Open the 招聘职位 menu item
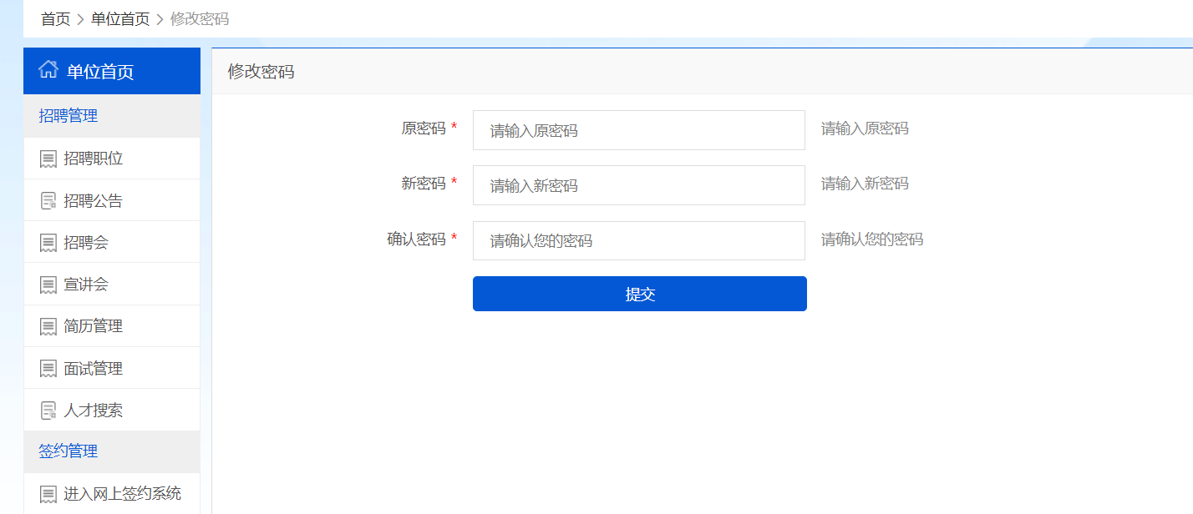This screenshot has height=514, width=1193. click(94, 159)
